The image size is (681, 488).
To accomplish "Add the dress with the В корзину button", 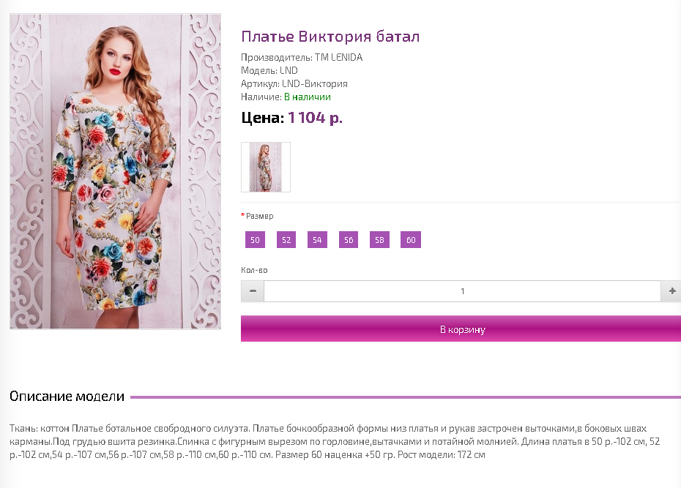I will [461, 329].
